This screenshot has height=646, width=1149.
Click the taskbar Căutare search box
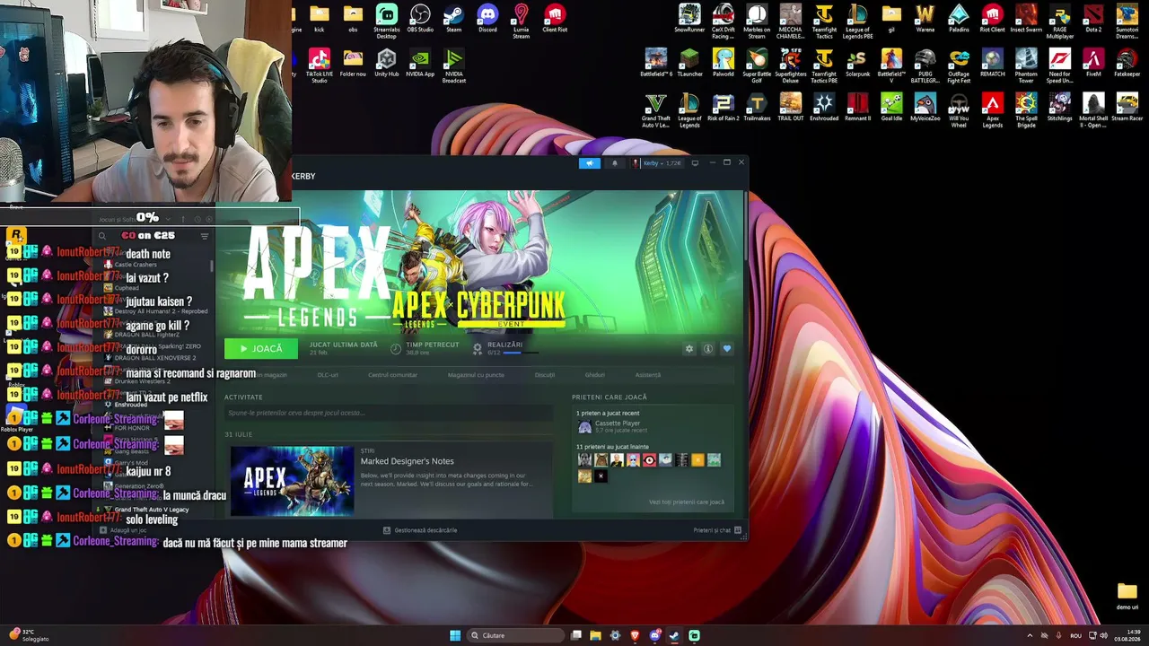coord(515,635)
